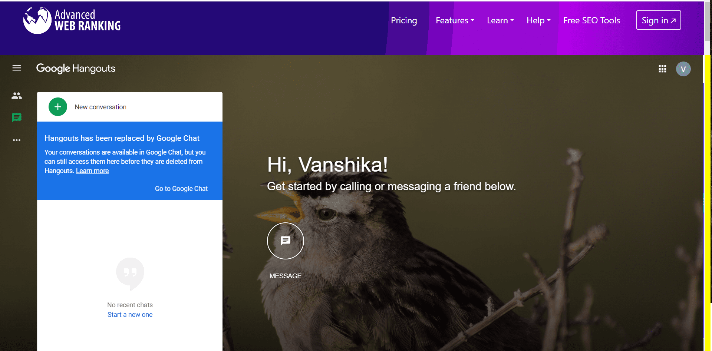Screen dimensions: 712x351
Task: Select the green Conversations chat icon
Action: (17, 118)
